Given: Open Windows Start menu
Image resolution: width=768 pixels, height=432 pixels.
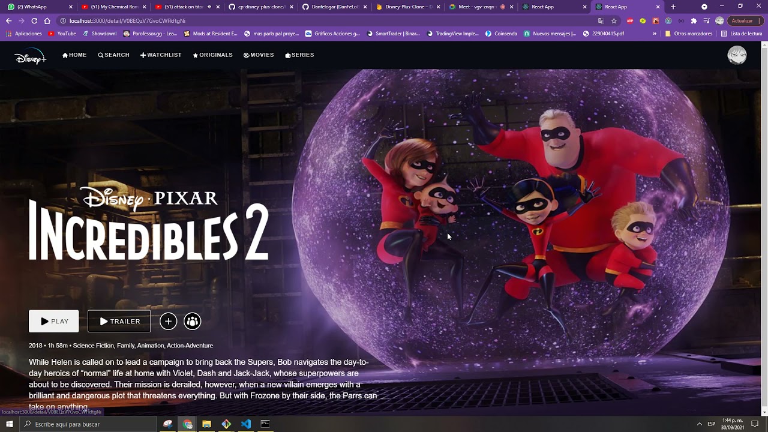Looking at the screenshot, I should click(x=9, y=424).
